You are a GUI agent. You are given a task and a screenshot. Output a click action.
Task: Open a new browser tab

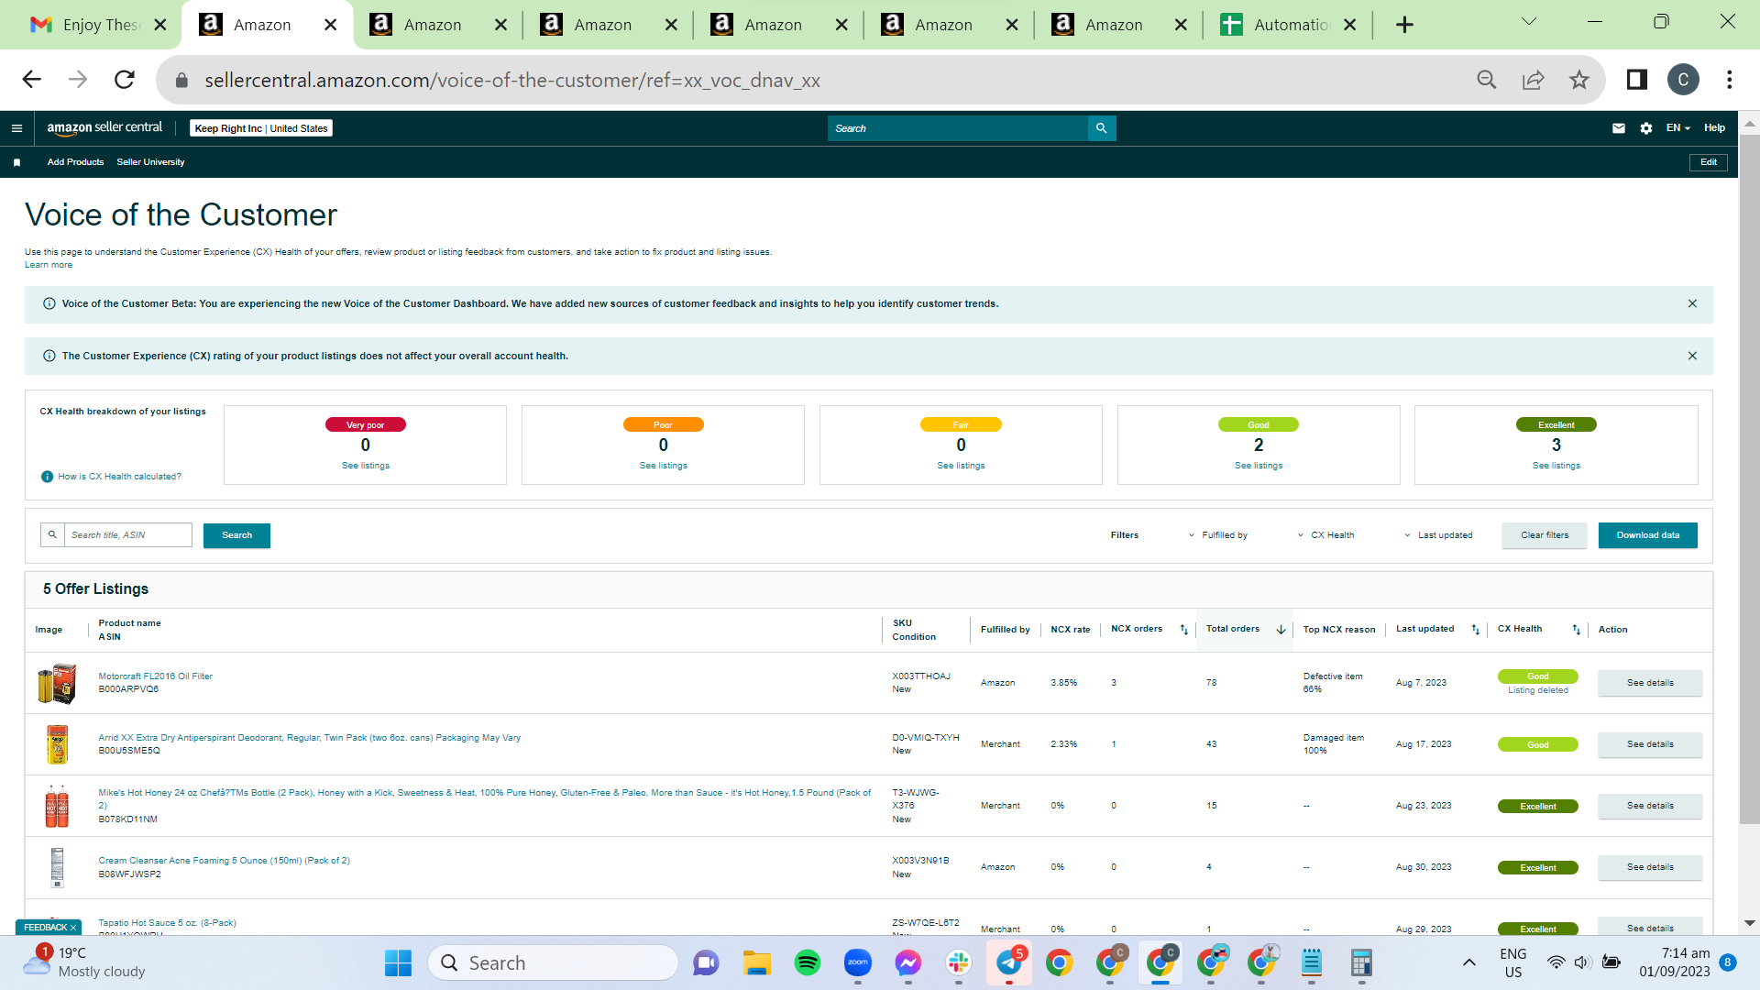coord(1404,25)
